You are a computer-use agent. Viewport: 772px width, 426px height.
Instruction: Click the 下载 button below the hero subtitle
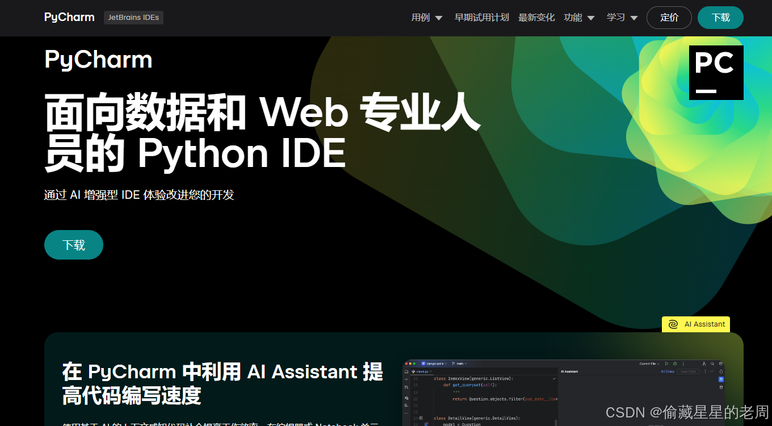74,245
